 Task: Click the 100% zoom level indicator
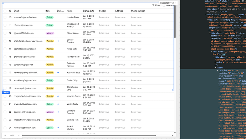click(12, 135)
